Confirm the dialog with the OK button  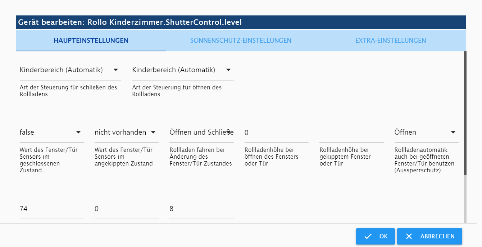coord(376,236)
